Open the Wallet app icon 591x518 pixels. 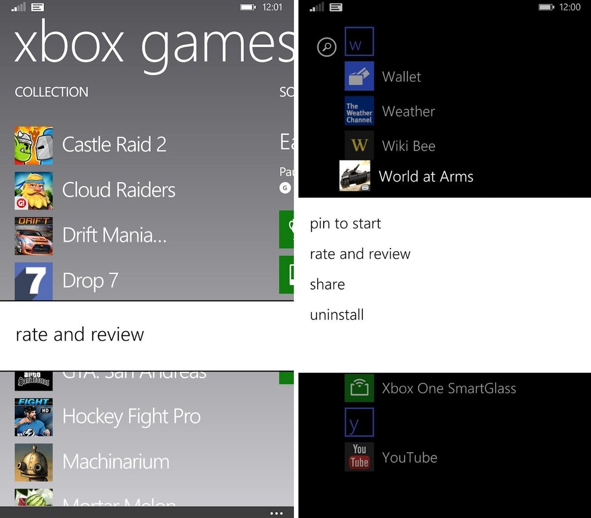click(x=359, y=76)
